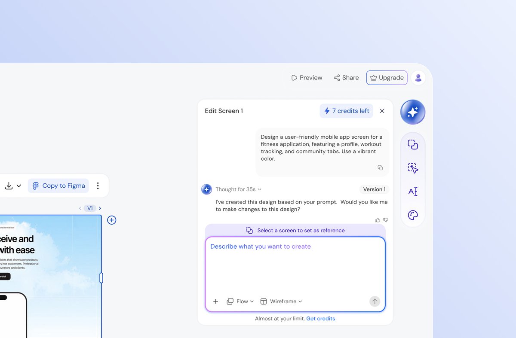Go to next version arrow

point(100,208)
